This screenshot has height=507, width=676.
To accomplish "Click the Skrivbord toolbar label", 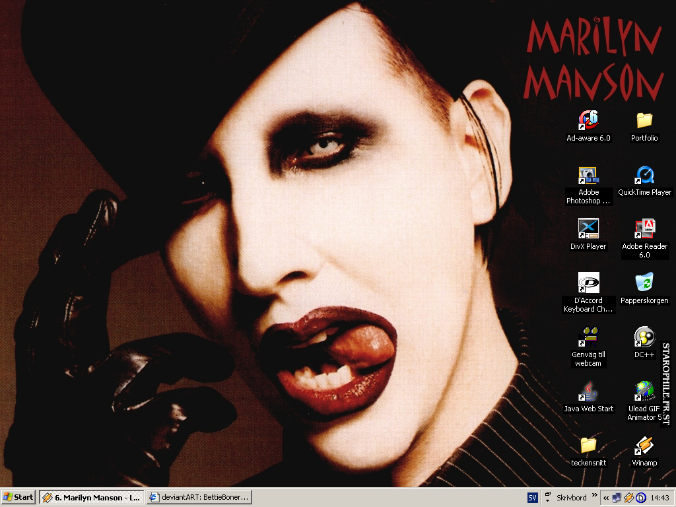I will (571, 498).
